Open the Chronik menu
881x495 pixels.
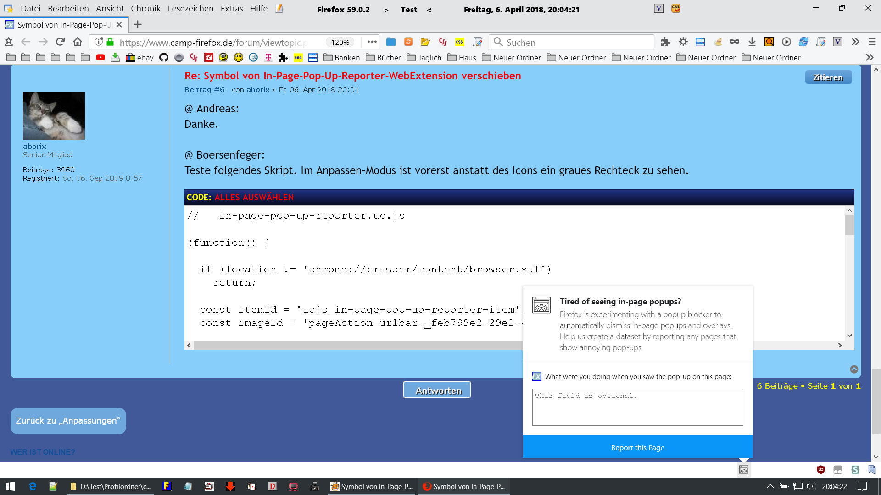tap(145, 9)
